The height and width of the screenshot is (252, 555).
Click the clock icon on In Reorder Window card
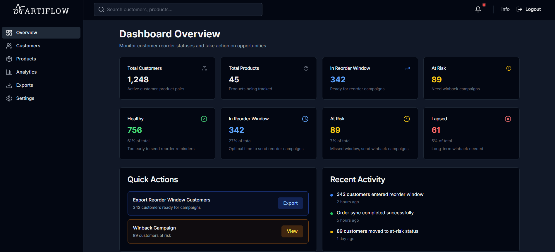305,119
